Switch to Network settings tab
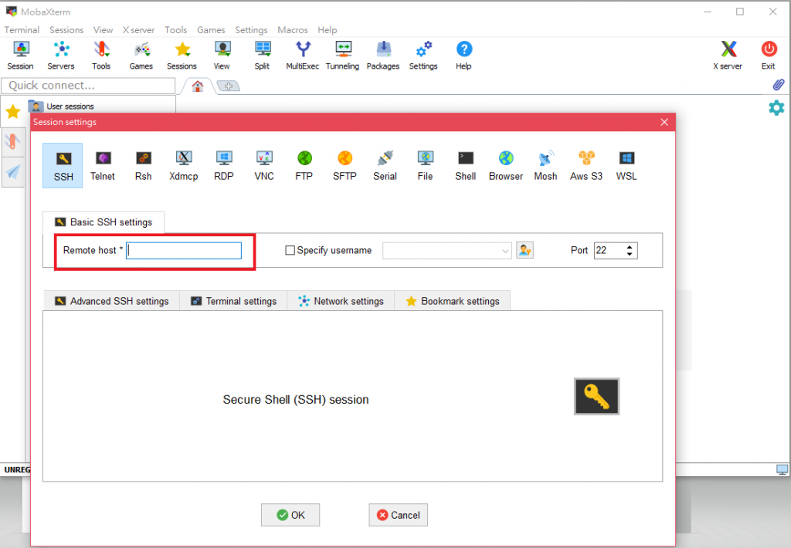791x548 pixels. (x=341, y=301)
